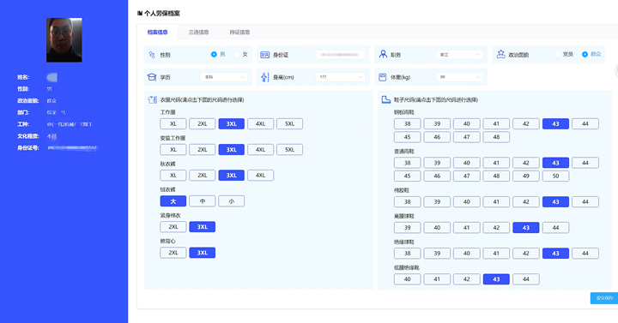
Task: Open the 职务 dropdown
Action: (459, 55)
